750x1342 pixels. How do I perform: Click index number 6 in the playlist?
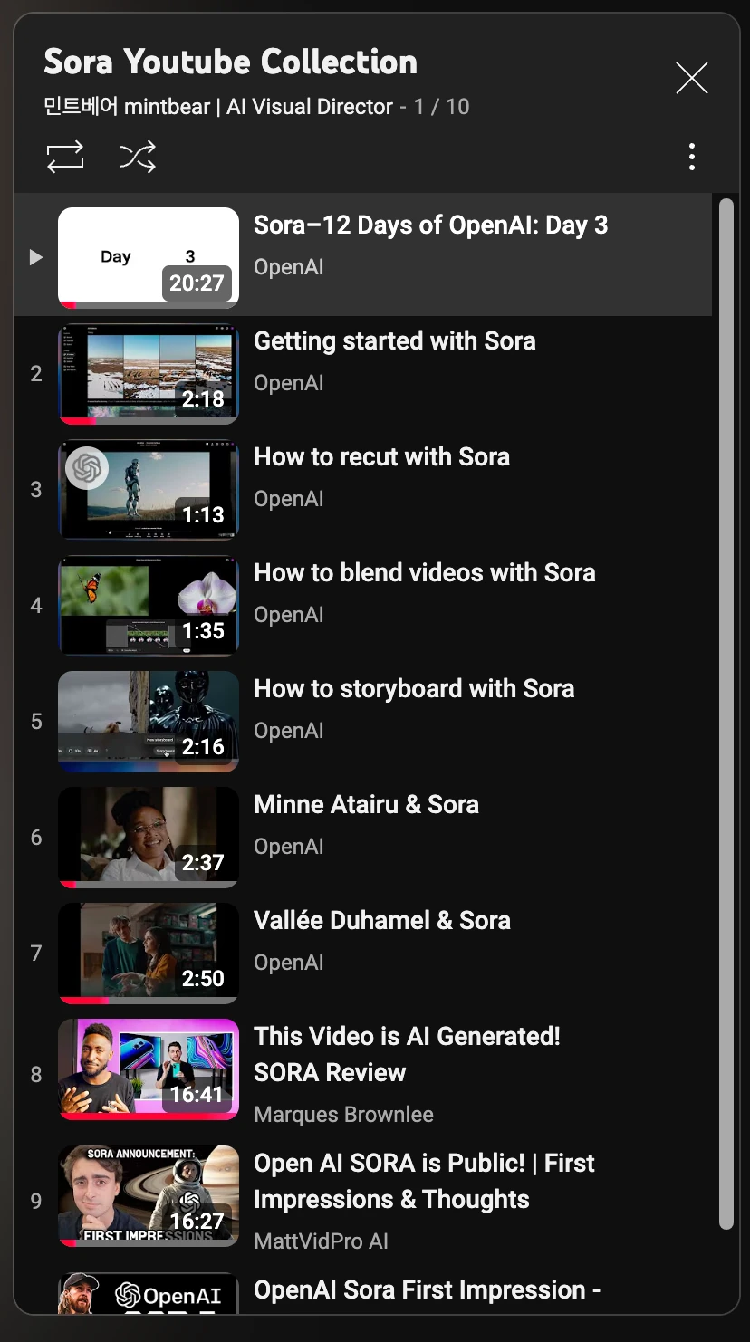pos(36,838)
